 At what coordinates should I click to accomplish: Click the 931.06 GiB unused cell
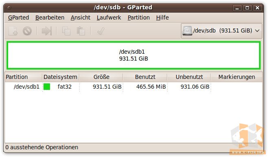[x=195, y=87]
